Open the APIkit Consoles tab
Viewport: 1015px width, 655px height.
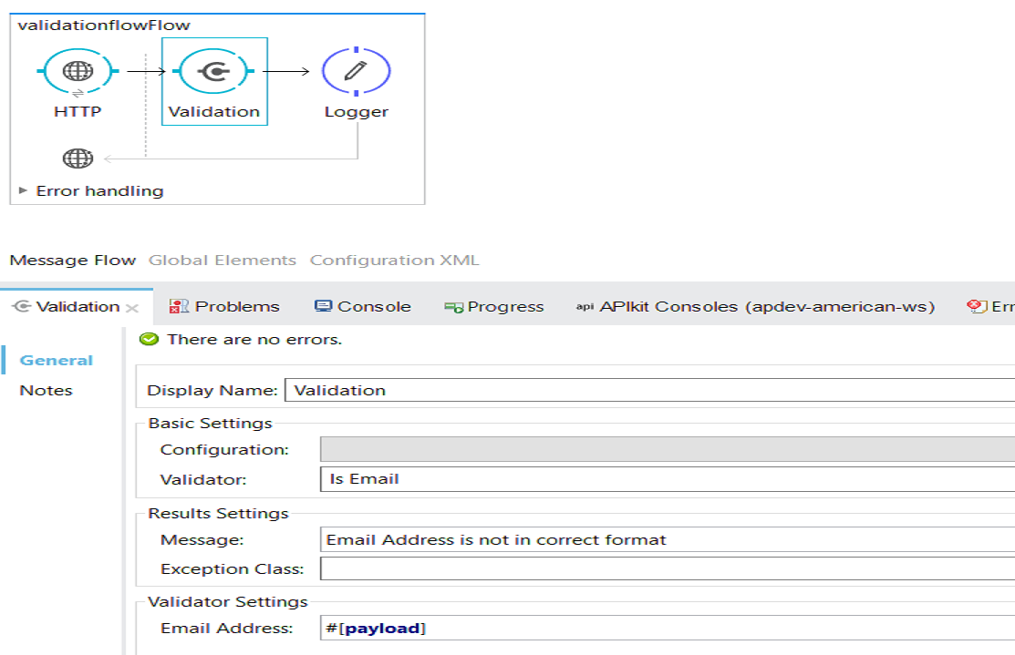(x=755, y=307)
